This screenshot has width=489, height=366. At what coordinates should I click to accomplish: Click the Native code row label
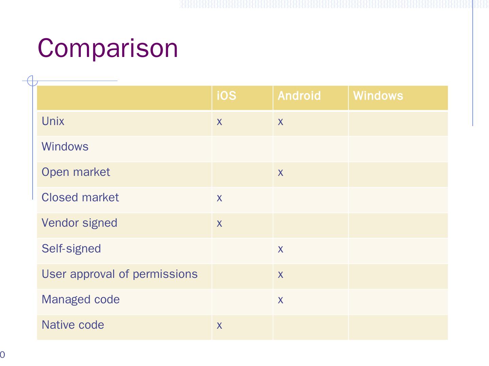[73, 325]
